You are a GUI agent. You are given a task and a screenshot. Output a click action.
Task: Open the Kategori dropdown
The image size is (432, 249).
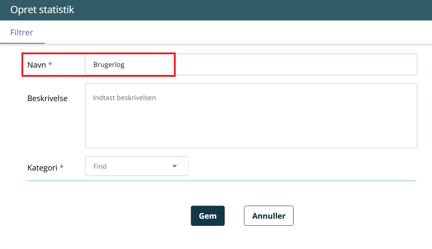(136, 166)
